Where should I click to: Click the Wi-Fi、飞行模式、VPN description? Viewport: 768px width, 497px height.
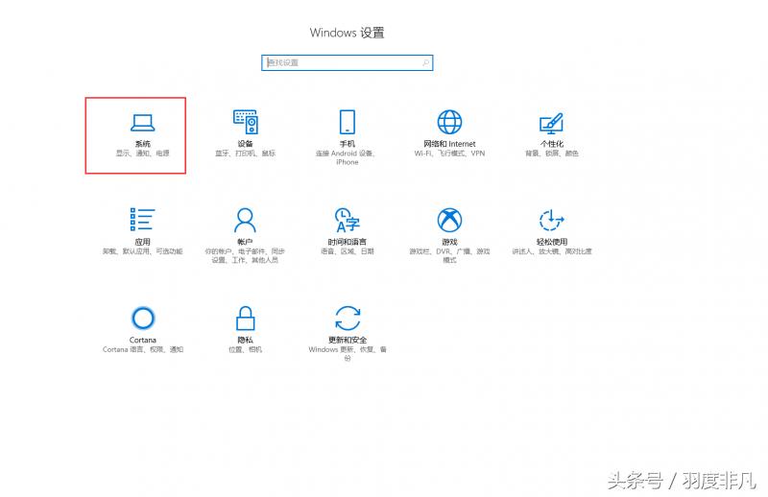pos(449,154)
